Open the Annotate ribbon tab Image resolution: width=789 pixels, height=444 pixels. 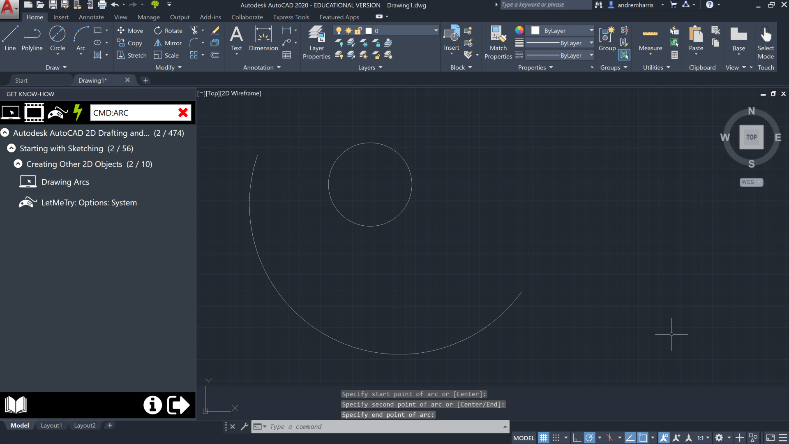[91, 17]
